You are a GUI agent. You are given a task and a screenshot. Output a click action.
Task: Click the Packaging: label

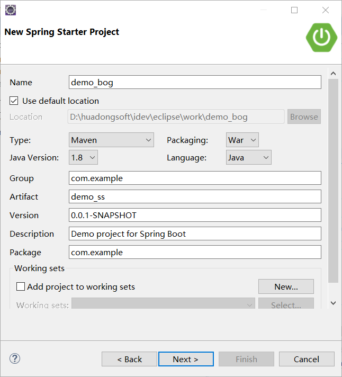187,140
